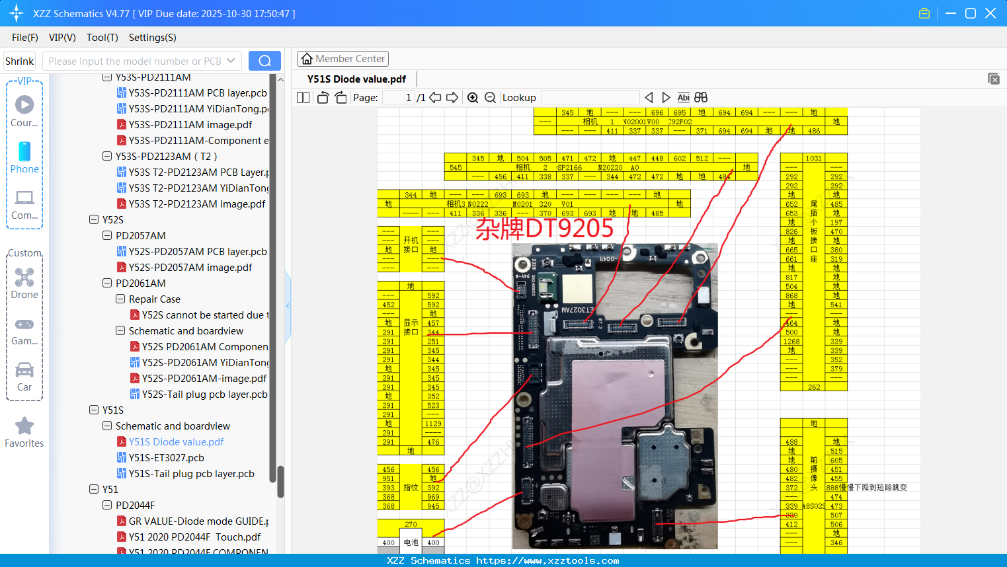
Task: Select the two-page view icon in PDF toolbar
Action: (x=302, y=97)
